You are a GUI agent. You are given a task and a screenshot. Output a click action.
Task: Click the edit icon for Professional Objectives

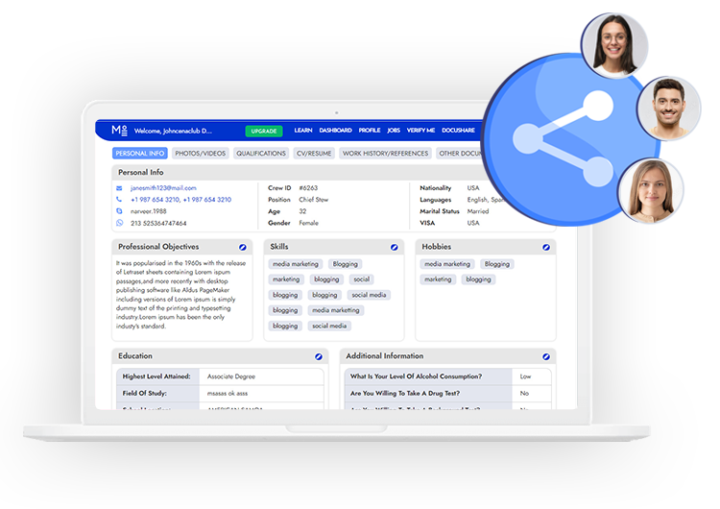click(x=243, y=247)
